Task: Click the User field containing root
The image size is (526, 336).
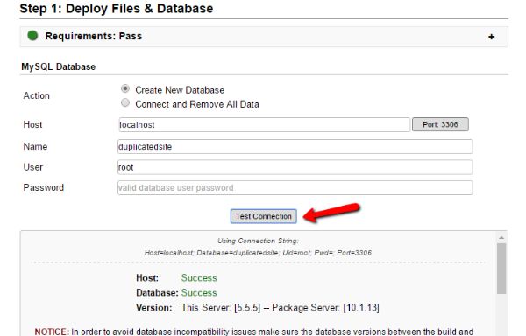Action: click(x=295, y=167)
